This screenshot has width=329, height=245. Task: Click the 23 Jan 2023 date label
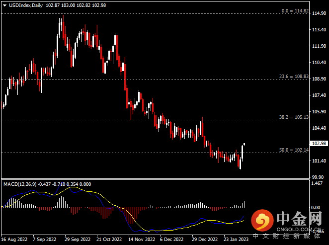236,239
